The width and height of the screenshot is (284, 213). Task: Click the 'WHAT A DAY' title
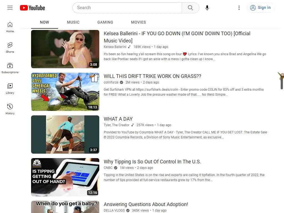tap(118, 119)
